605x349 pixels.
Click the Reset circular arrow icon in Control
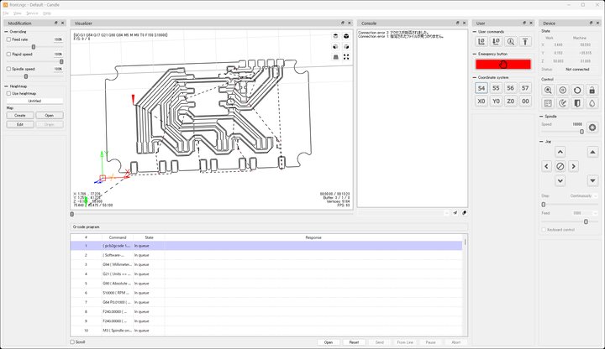577,90
